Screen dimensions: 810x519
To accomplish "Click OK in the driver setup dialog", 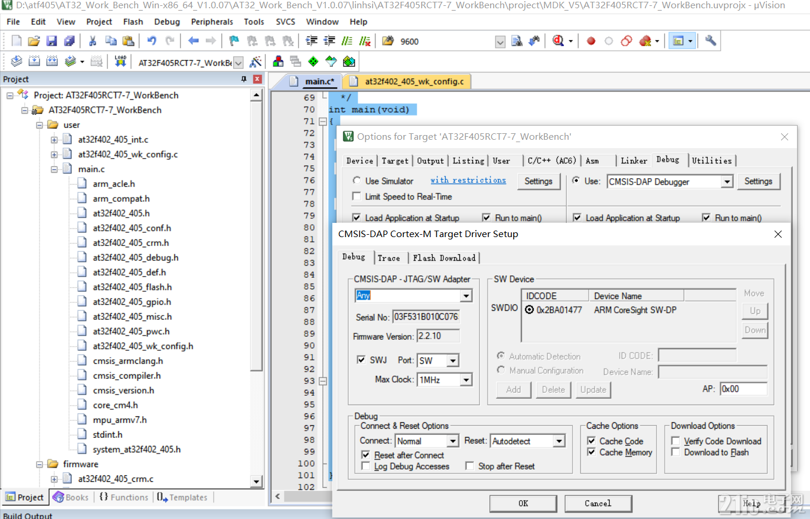I will tap(523, 504).
